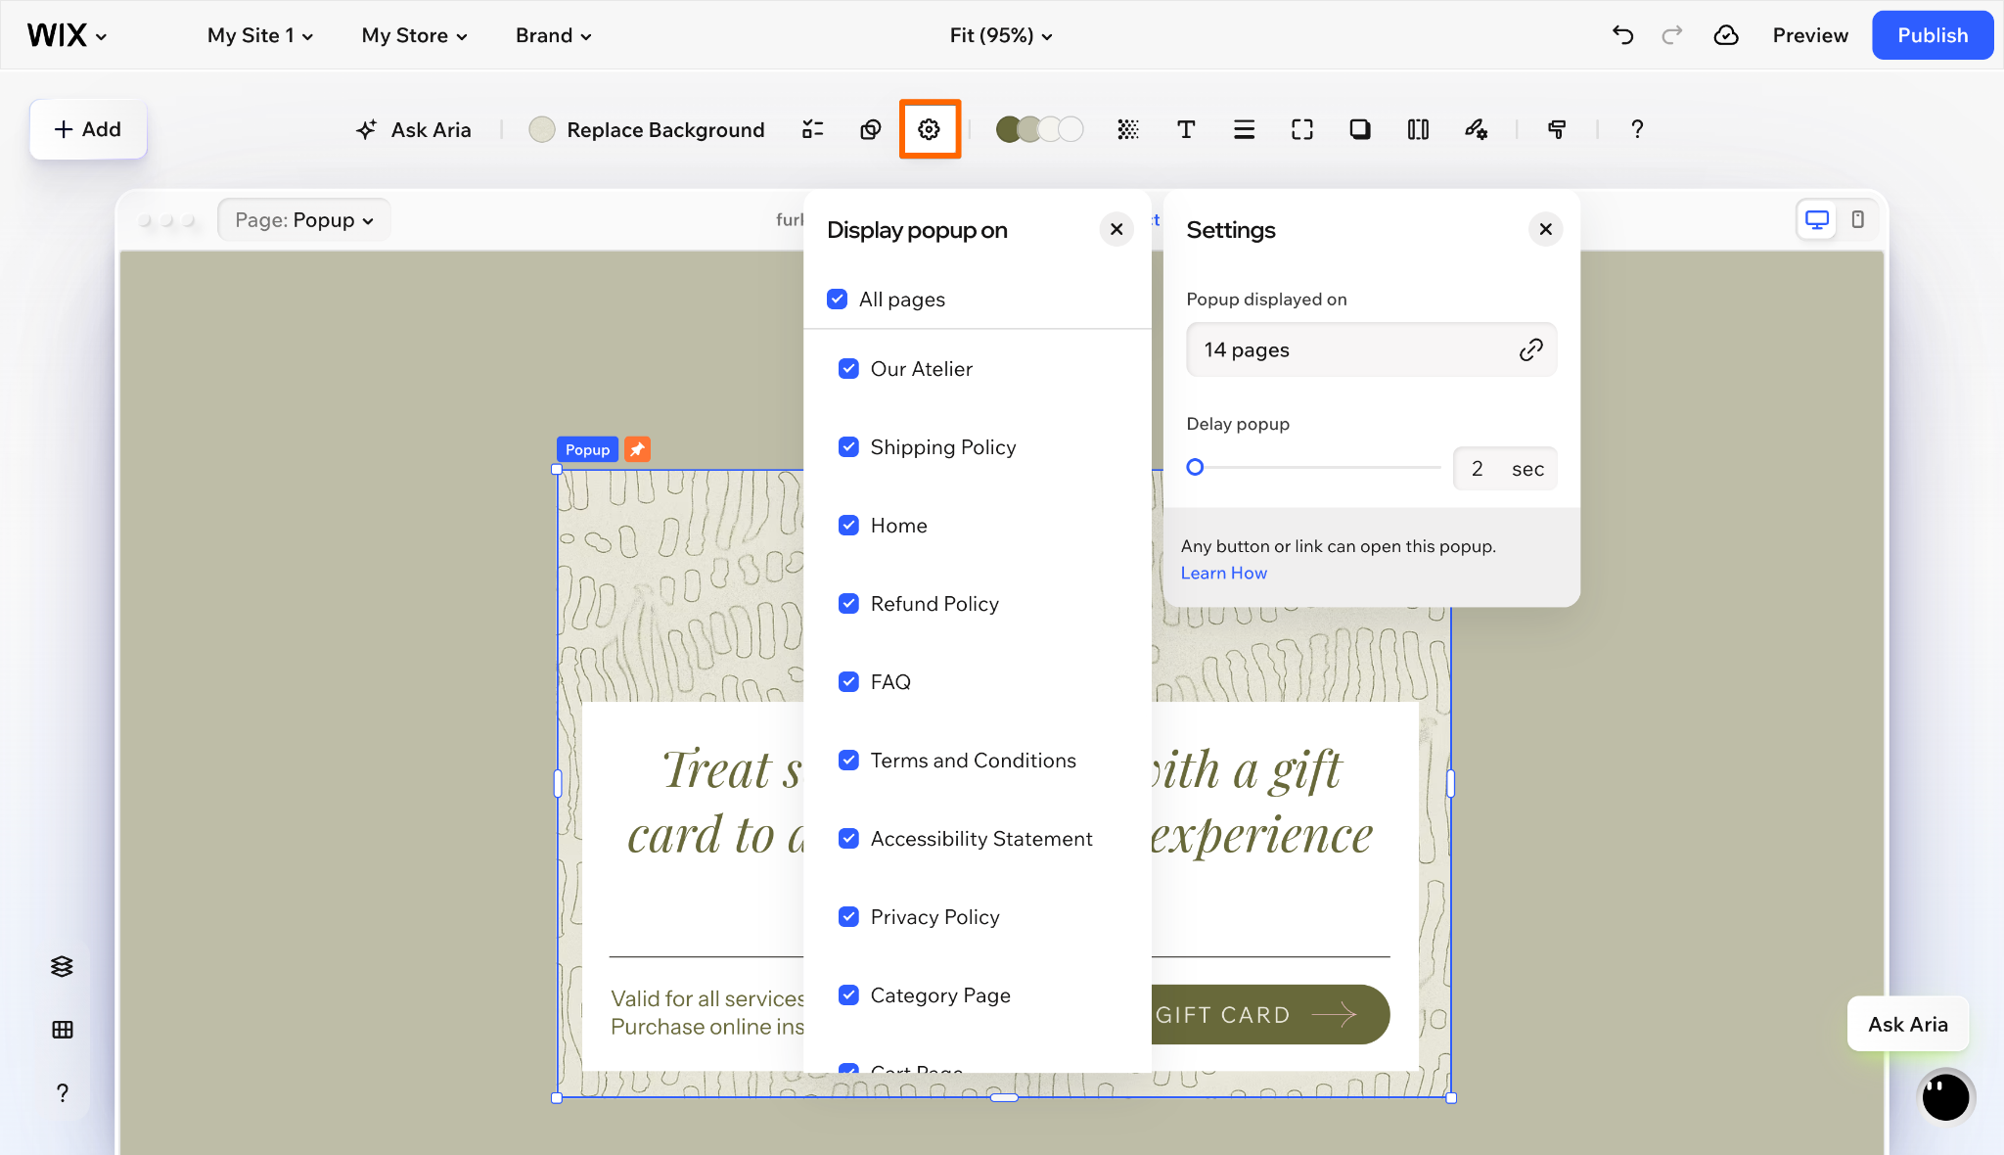Click the sidebar help question mark
This screenshot has width=2004, height=1155.
tap(62, 1092)
